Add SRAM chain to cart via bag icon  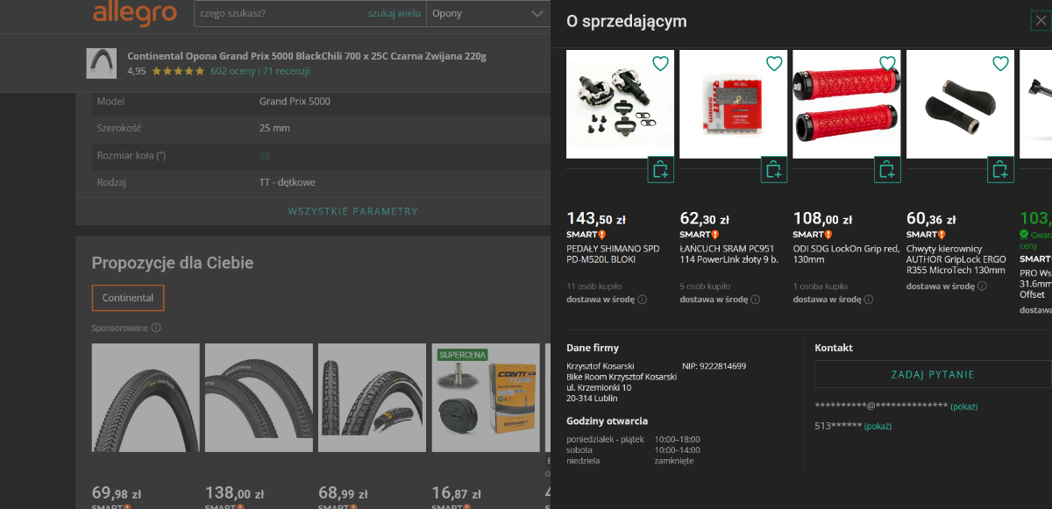tap(774, 170)
